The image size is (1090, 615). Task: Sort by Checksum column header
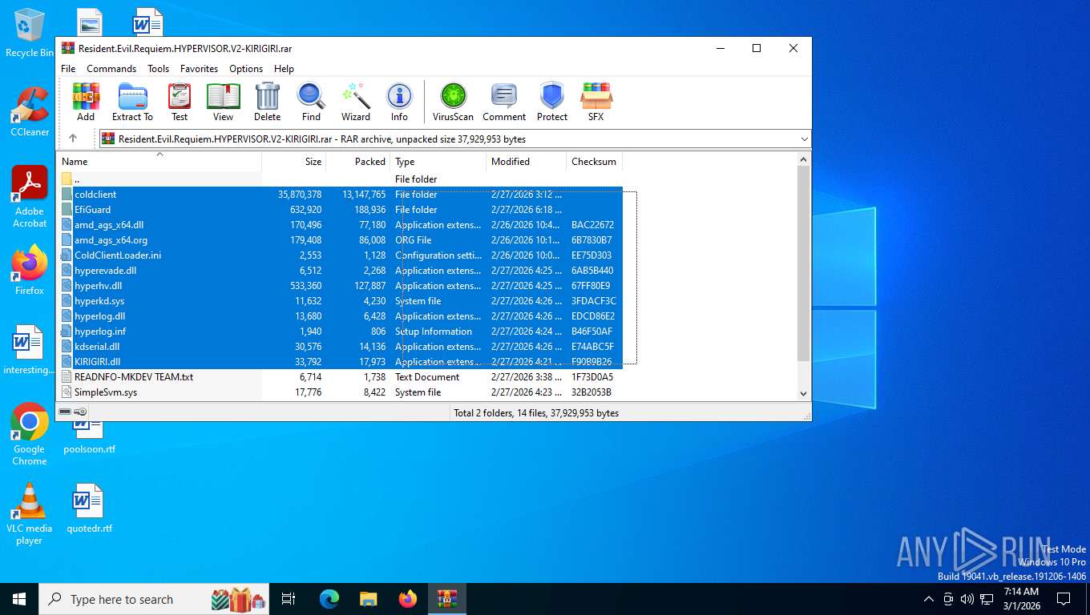[x=594, y=162]
